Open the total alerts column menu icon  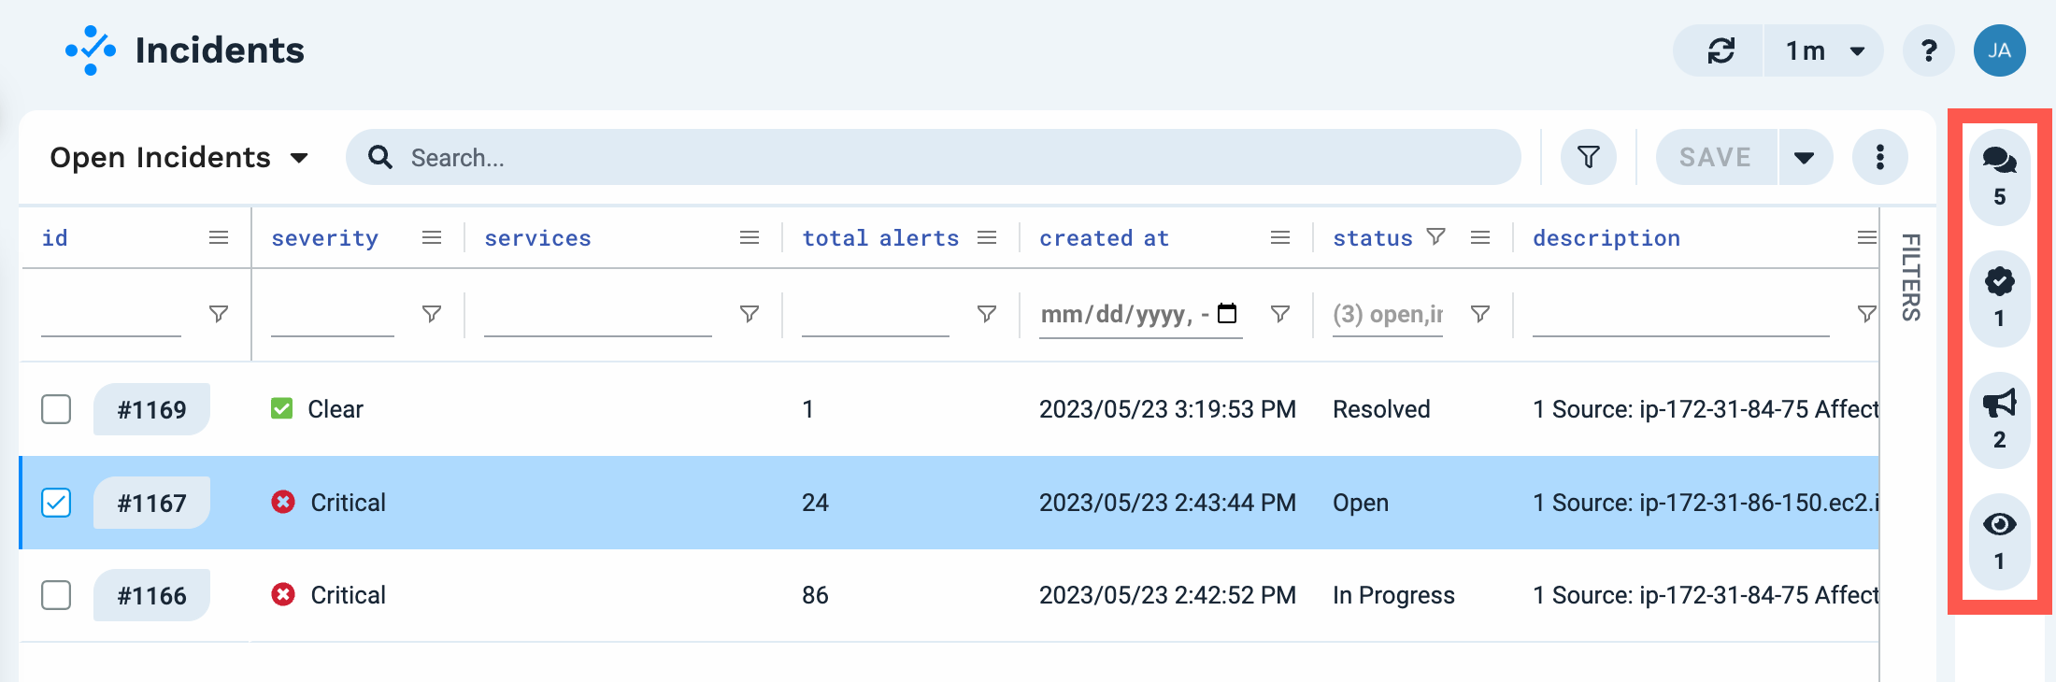pyautogui.click(x=987, y=238)
